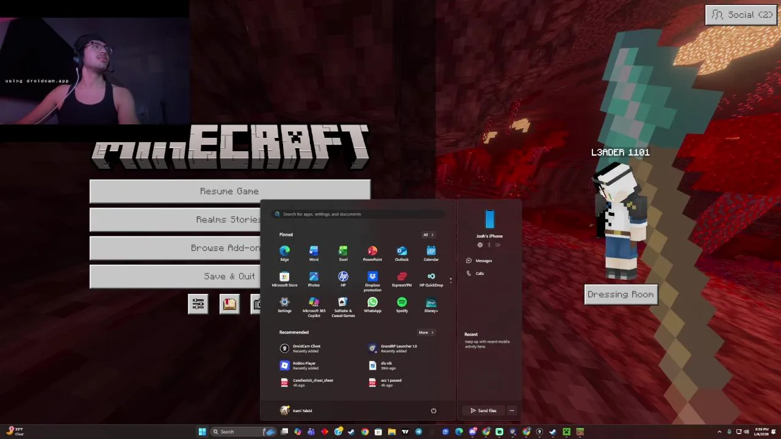Open Calendar pinned app
The image size is (781, 439).
tap(431, 253)
